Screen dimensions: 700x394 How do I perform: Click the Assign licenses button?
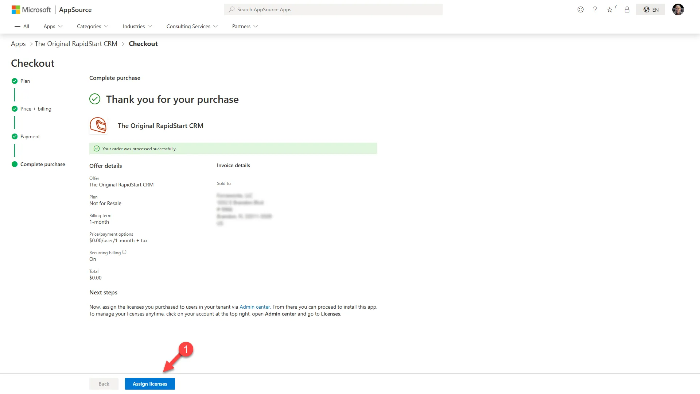click(150, 384)
